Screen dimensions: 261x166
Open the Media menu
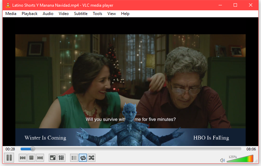pyautogui.click(x=11, y=14)
